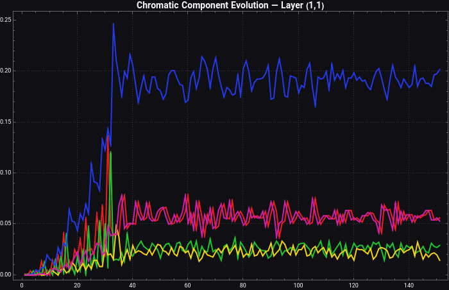This screenshot has width=449, height=290.
Task: Click the 0 x-axis tick label
Action: click(22, 285)
